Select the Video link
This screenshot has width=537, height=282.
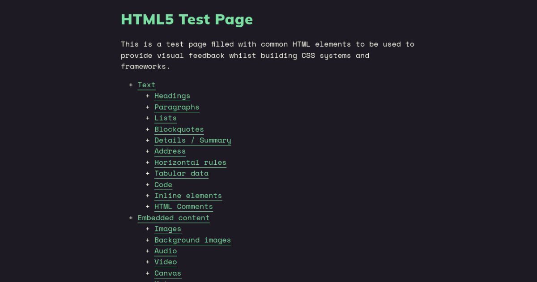pos(166,262)
